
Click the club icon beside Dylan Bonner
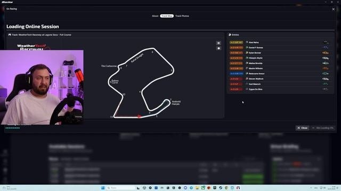[247, 53]
